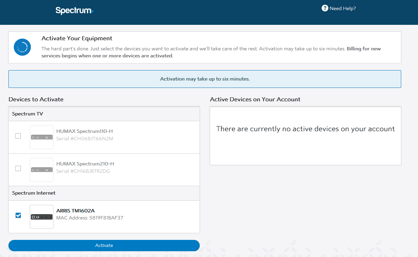Click the no active devices message
Screen dimensions: 418x257
click(306, 129)
